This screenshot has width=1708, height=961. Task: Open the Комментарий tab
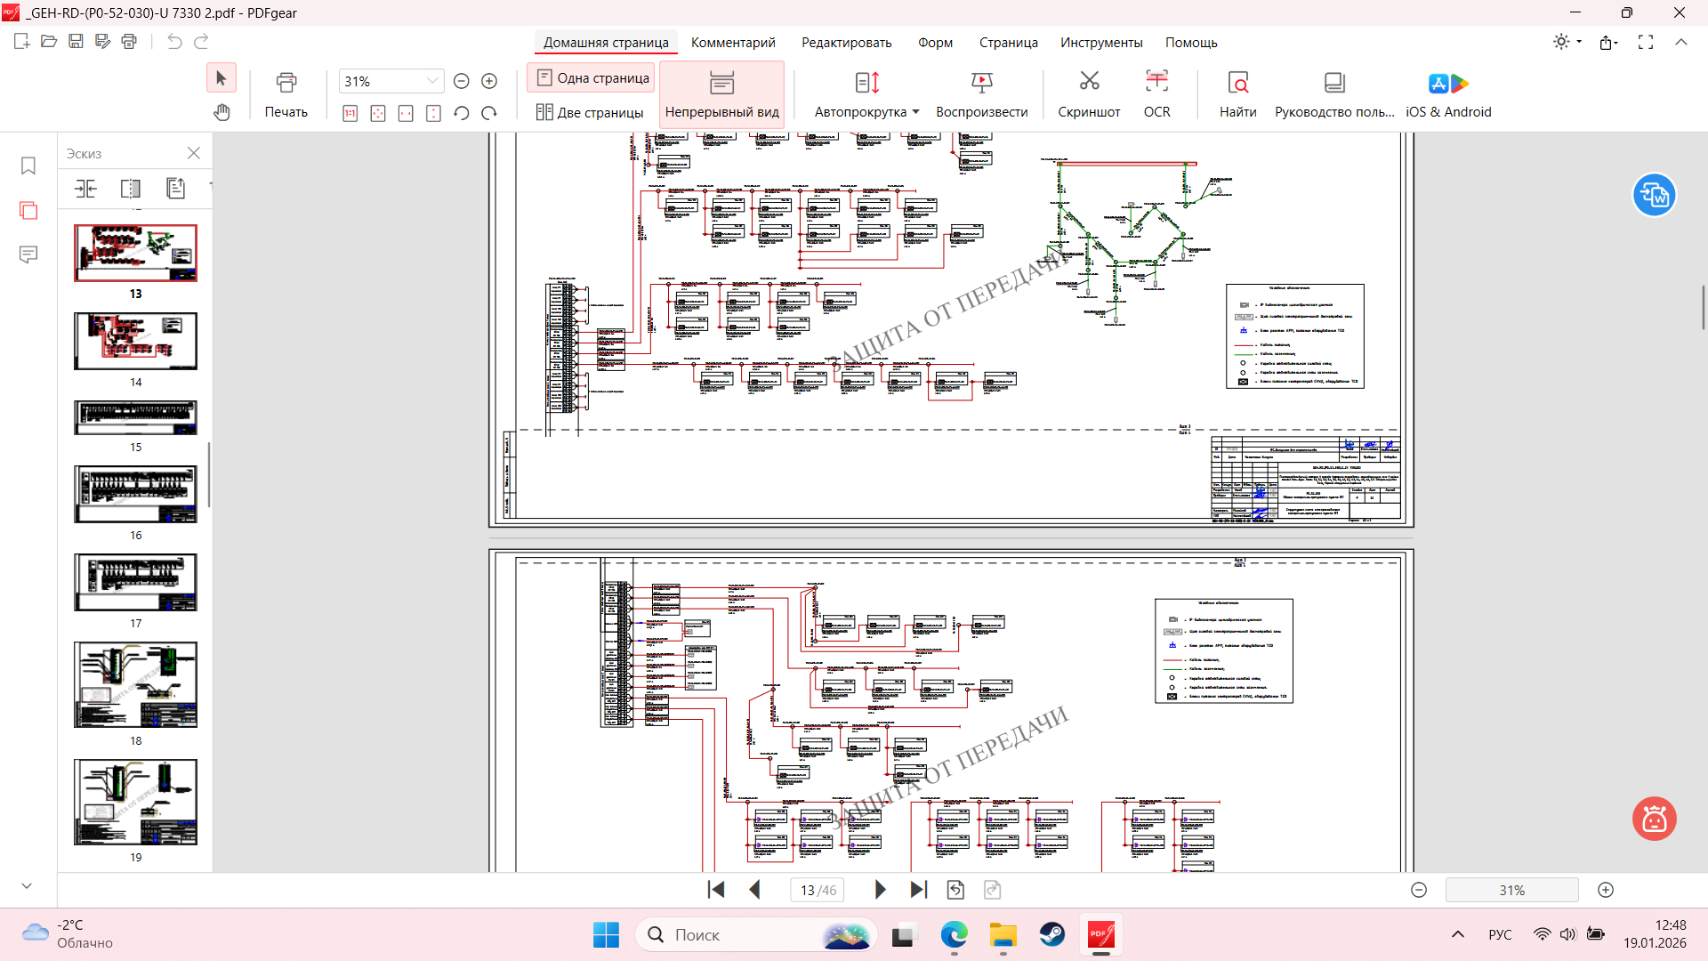(x=733, y=43)
